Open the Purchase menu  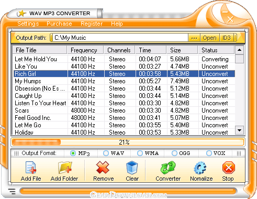point(59,24)
